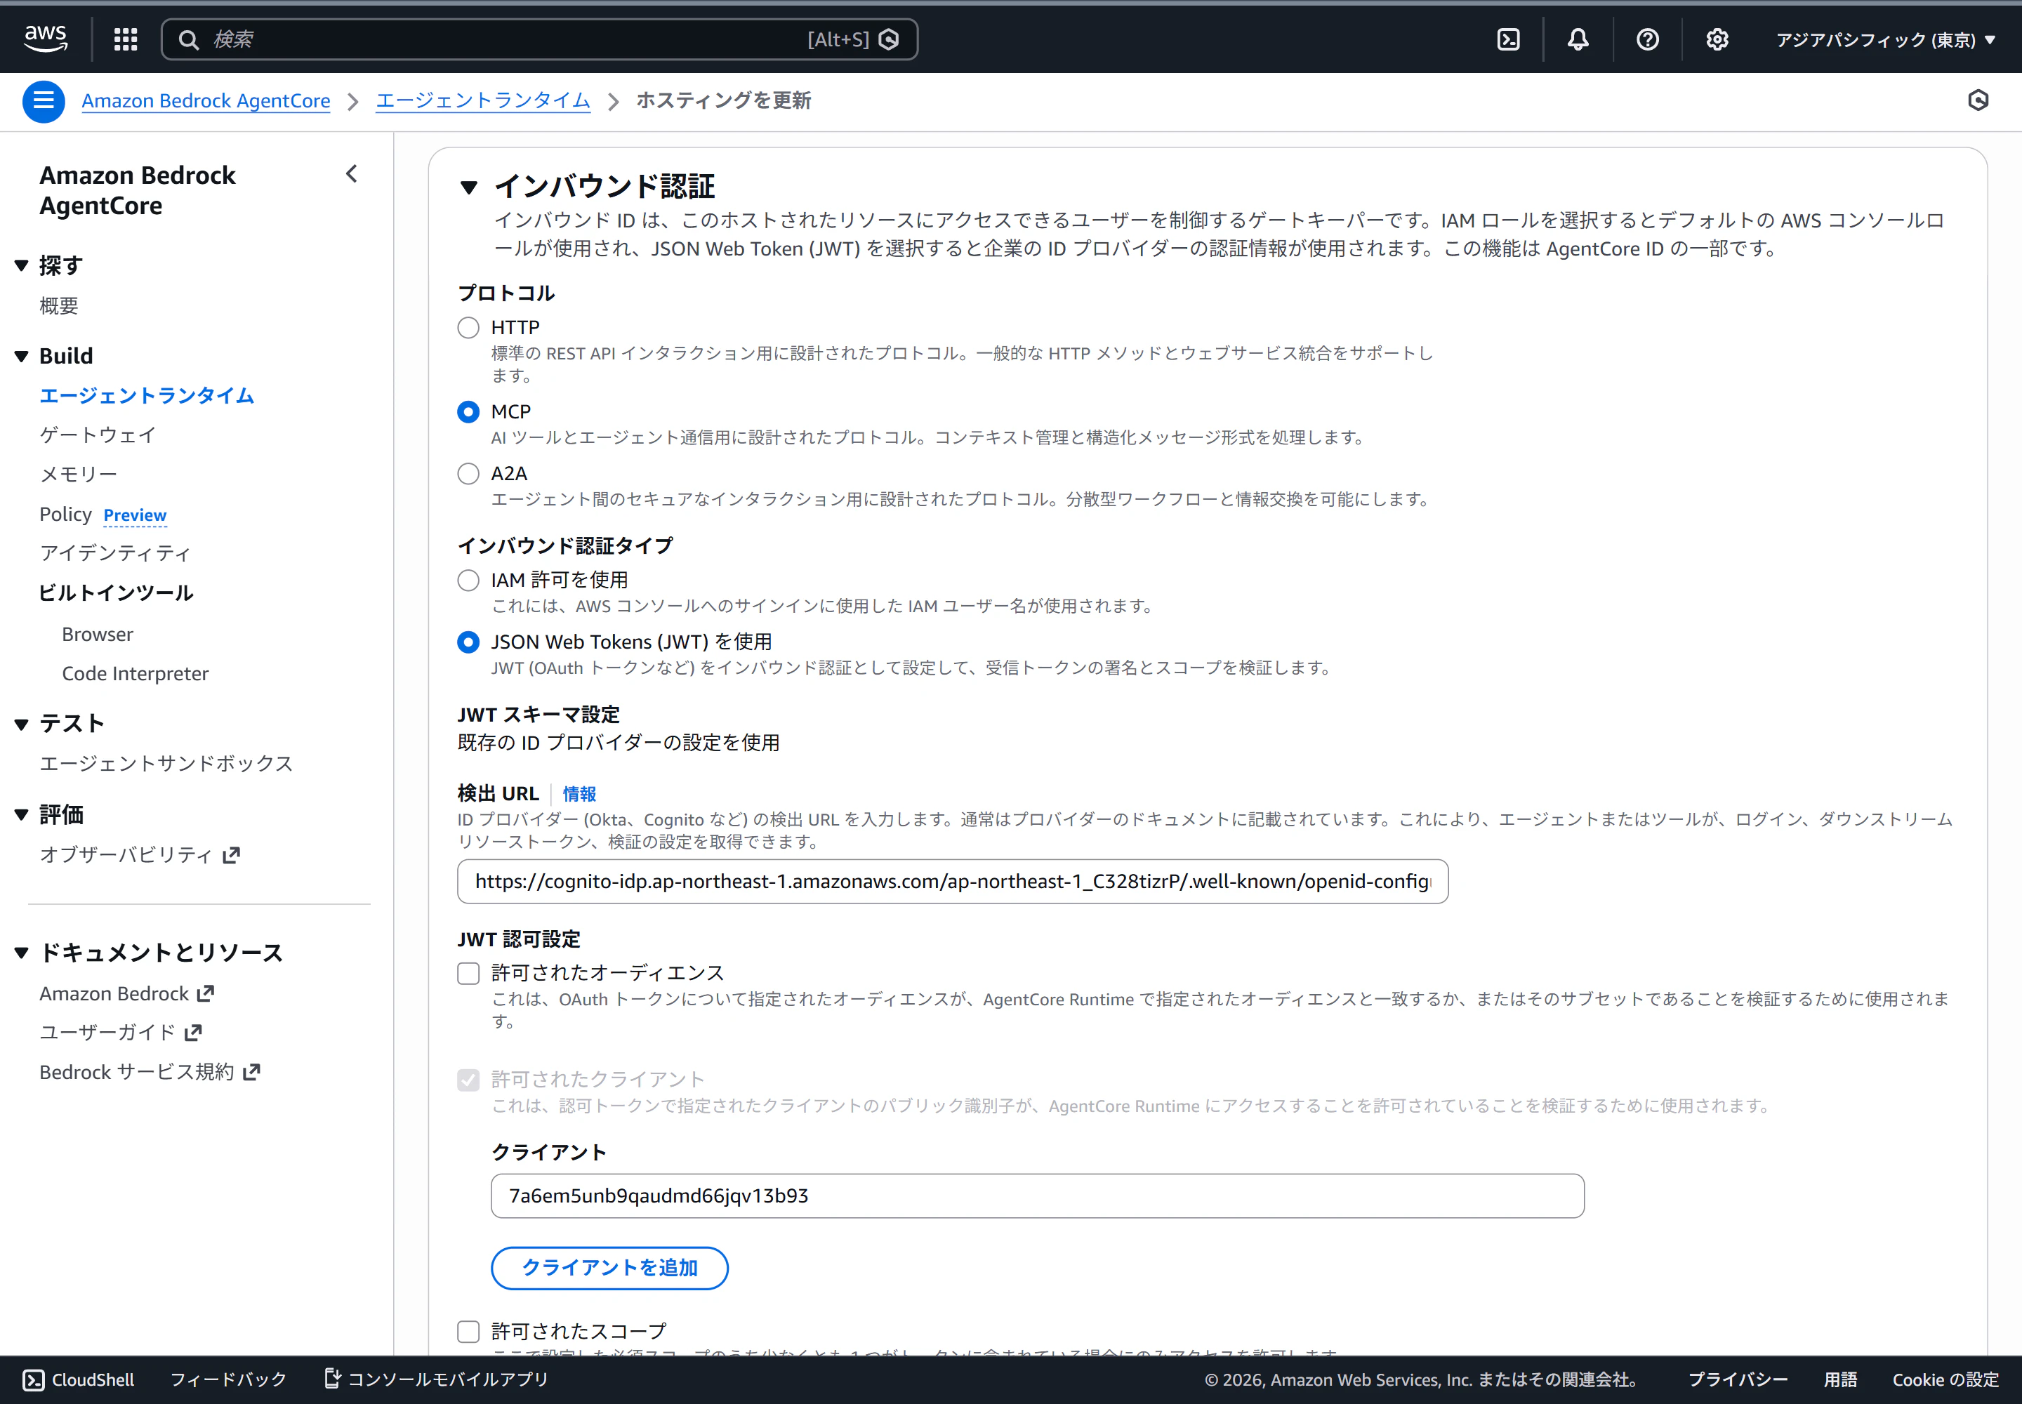Collapse the 探す sidebar group
This screenshot has width=2022, height=1404.
[22, 265]
